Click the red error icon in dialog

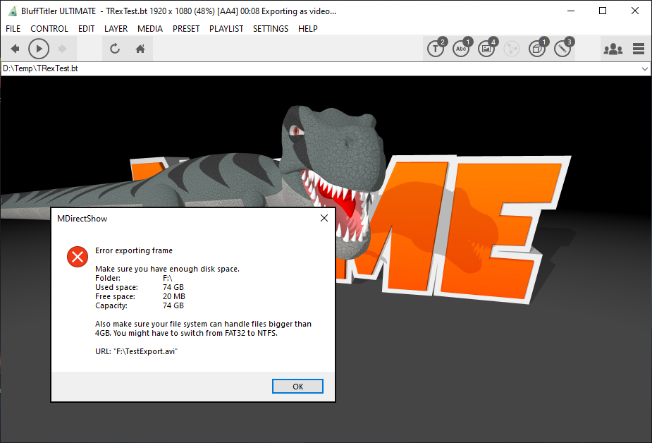coord(78,257)
